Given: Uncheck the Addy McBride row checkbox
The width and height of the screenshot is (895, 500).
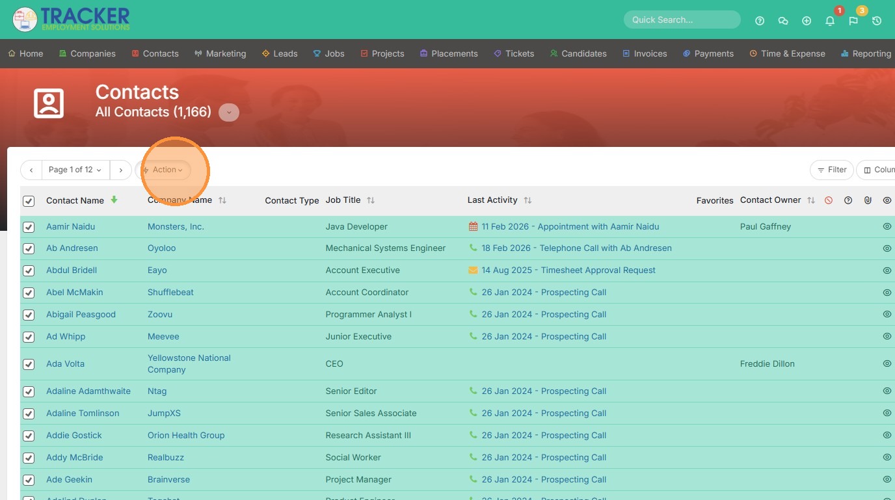Looking at the screenshot, I should 29,458.
